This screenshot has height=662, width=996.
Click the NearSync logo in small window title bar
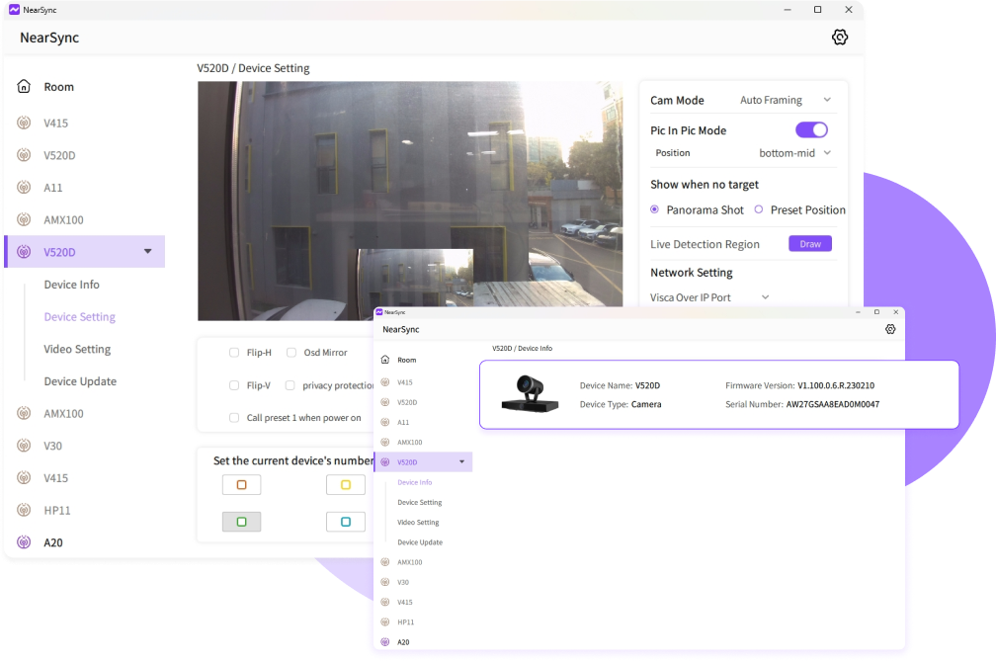coord(379,312)
